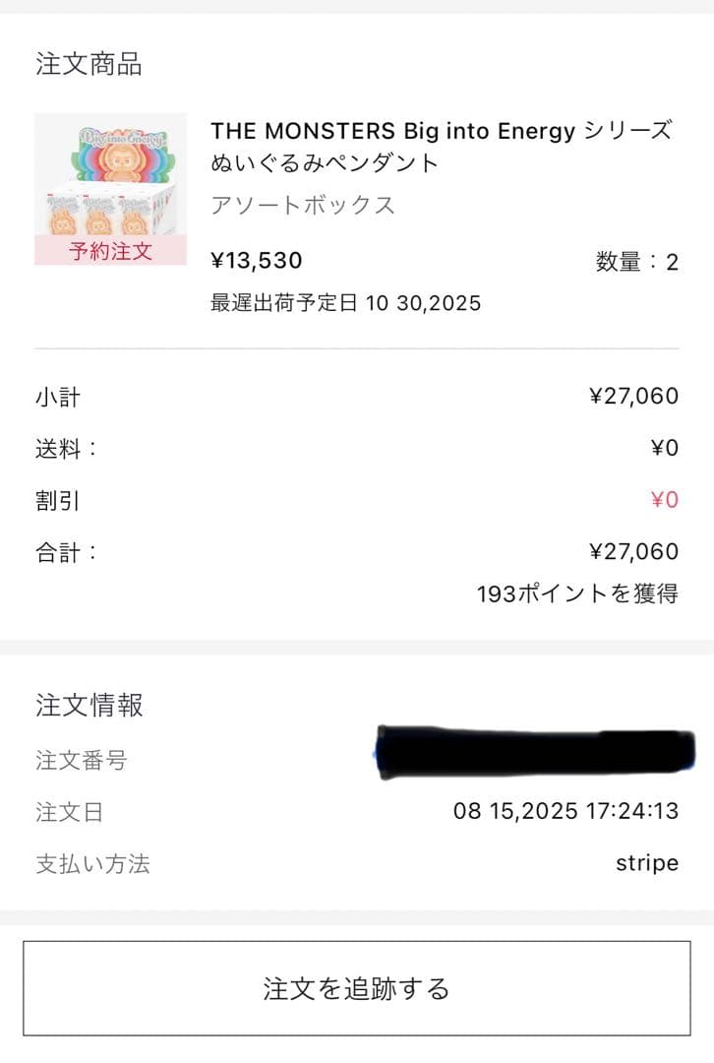Tap the stripe payment method value

tap(647, 863)
